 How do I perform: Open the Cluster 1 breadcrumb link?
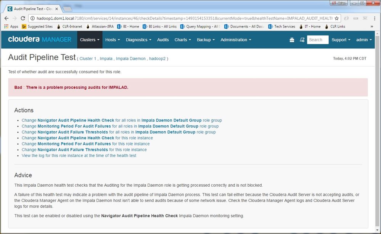[88, 59]
